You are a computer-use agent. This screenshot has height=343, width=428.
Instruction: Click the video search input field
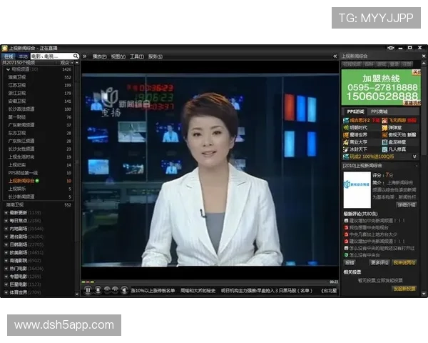[x=52, y=56]
